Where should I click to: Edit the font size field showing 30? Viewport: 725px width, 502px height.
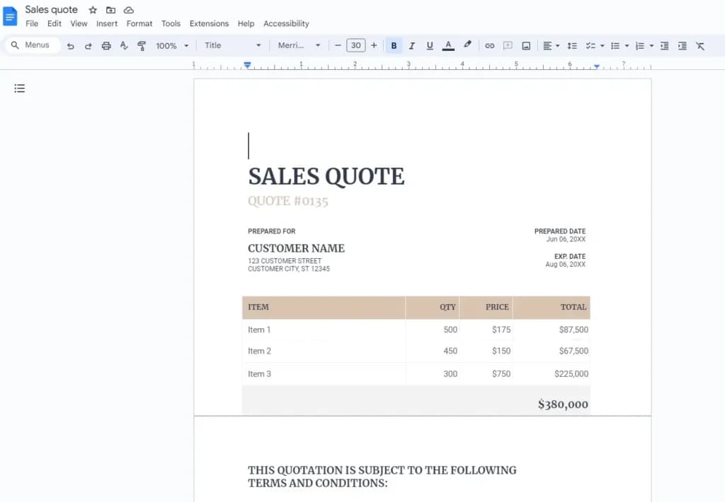point(356,45)
